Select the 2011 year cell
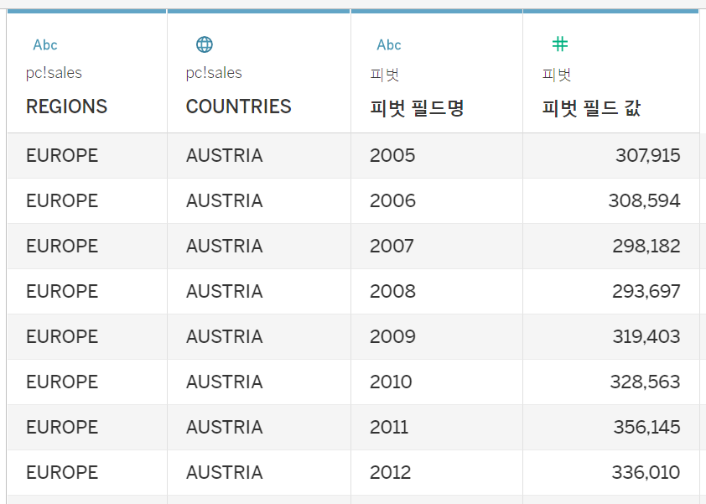The width and height of the screenshot is (706, 504). click(x=437, y=428)
